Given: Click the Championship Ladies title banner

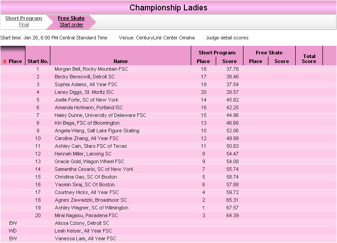Looking at the screenshot, I should [x=168, y=8].
